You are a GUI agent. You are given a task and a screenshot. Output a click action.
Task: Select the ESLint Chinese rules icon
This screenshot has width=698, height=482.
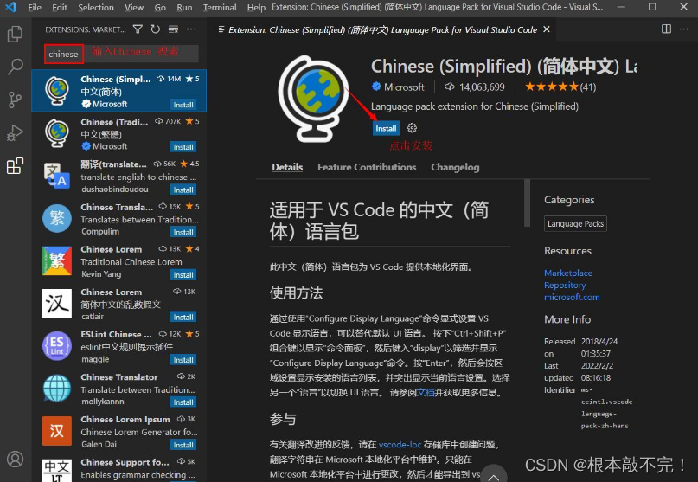coord(56,346)
